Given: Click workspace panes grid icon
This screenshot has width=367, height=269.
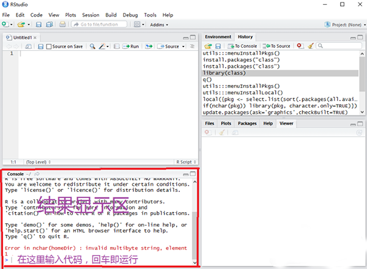Looking at the screenshot, I should pos(137,24).
